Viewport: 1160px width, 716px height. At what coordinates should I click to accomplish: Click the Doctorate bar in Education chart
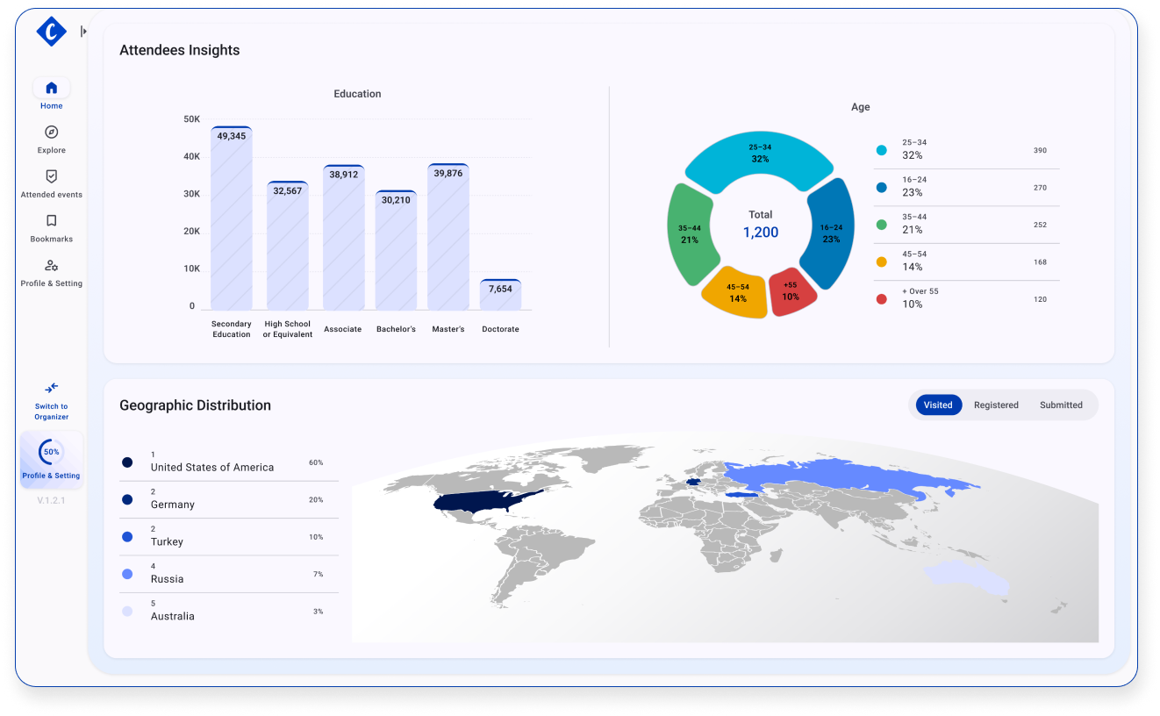coord(500,296)
